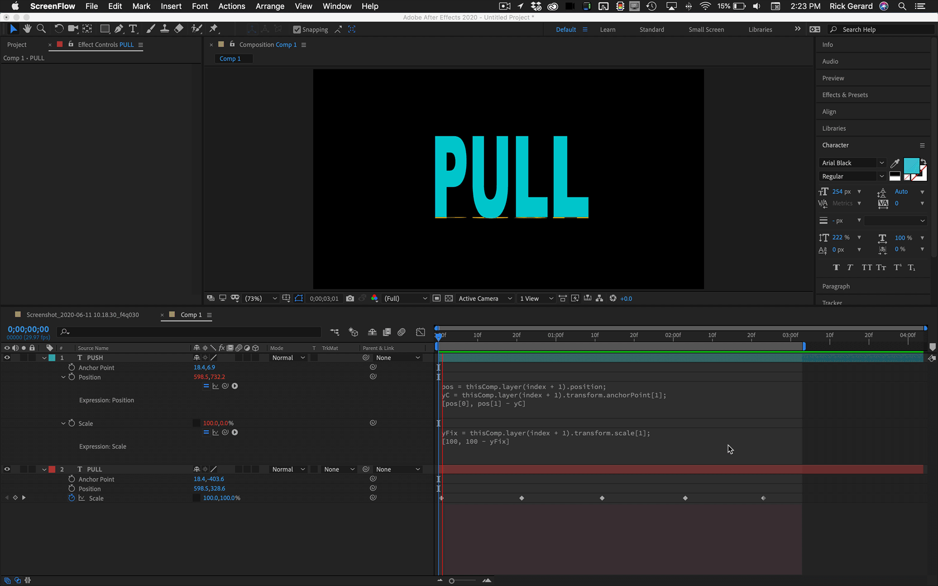
Task: Open the Spotlight search icon in the menu bar
Action: click(902, 6)
